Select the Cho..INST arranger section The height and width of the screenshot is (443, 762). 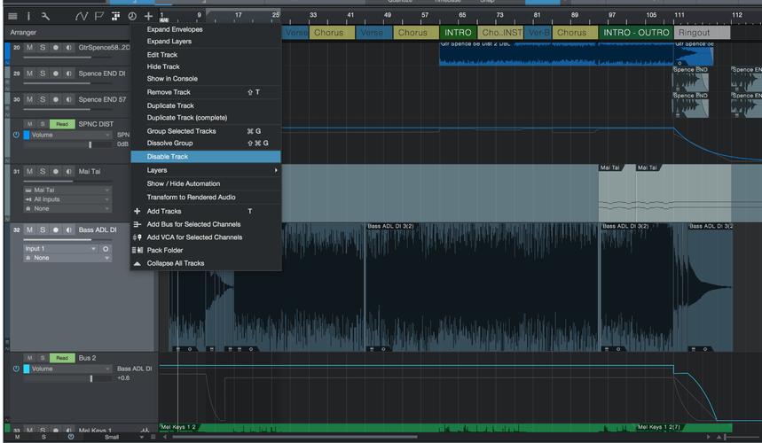(500, 33)
